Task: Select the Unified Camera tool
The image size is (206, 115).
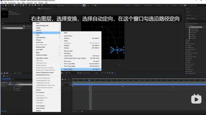Action: (15, 5)
